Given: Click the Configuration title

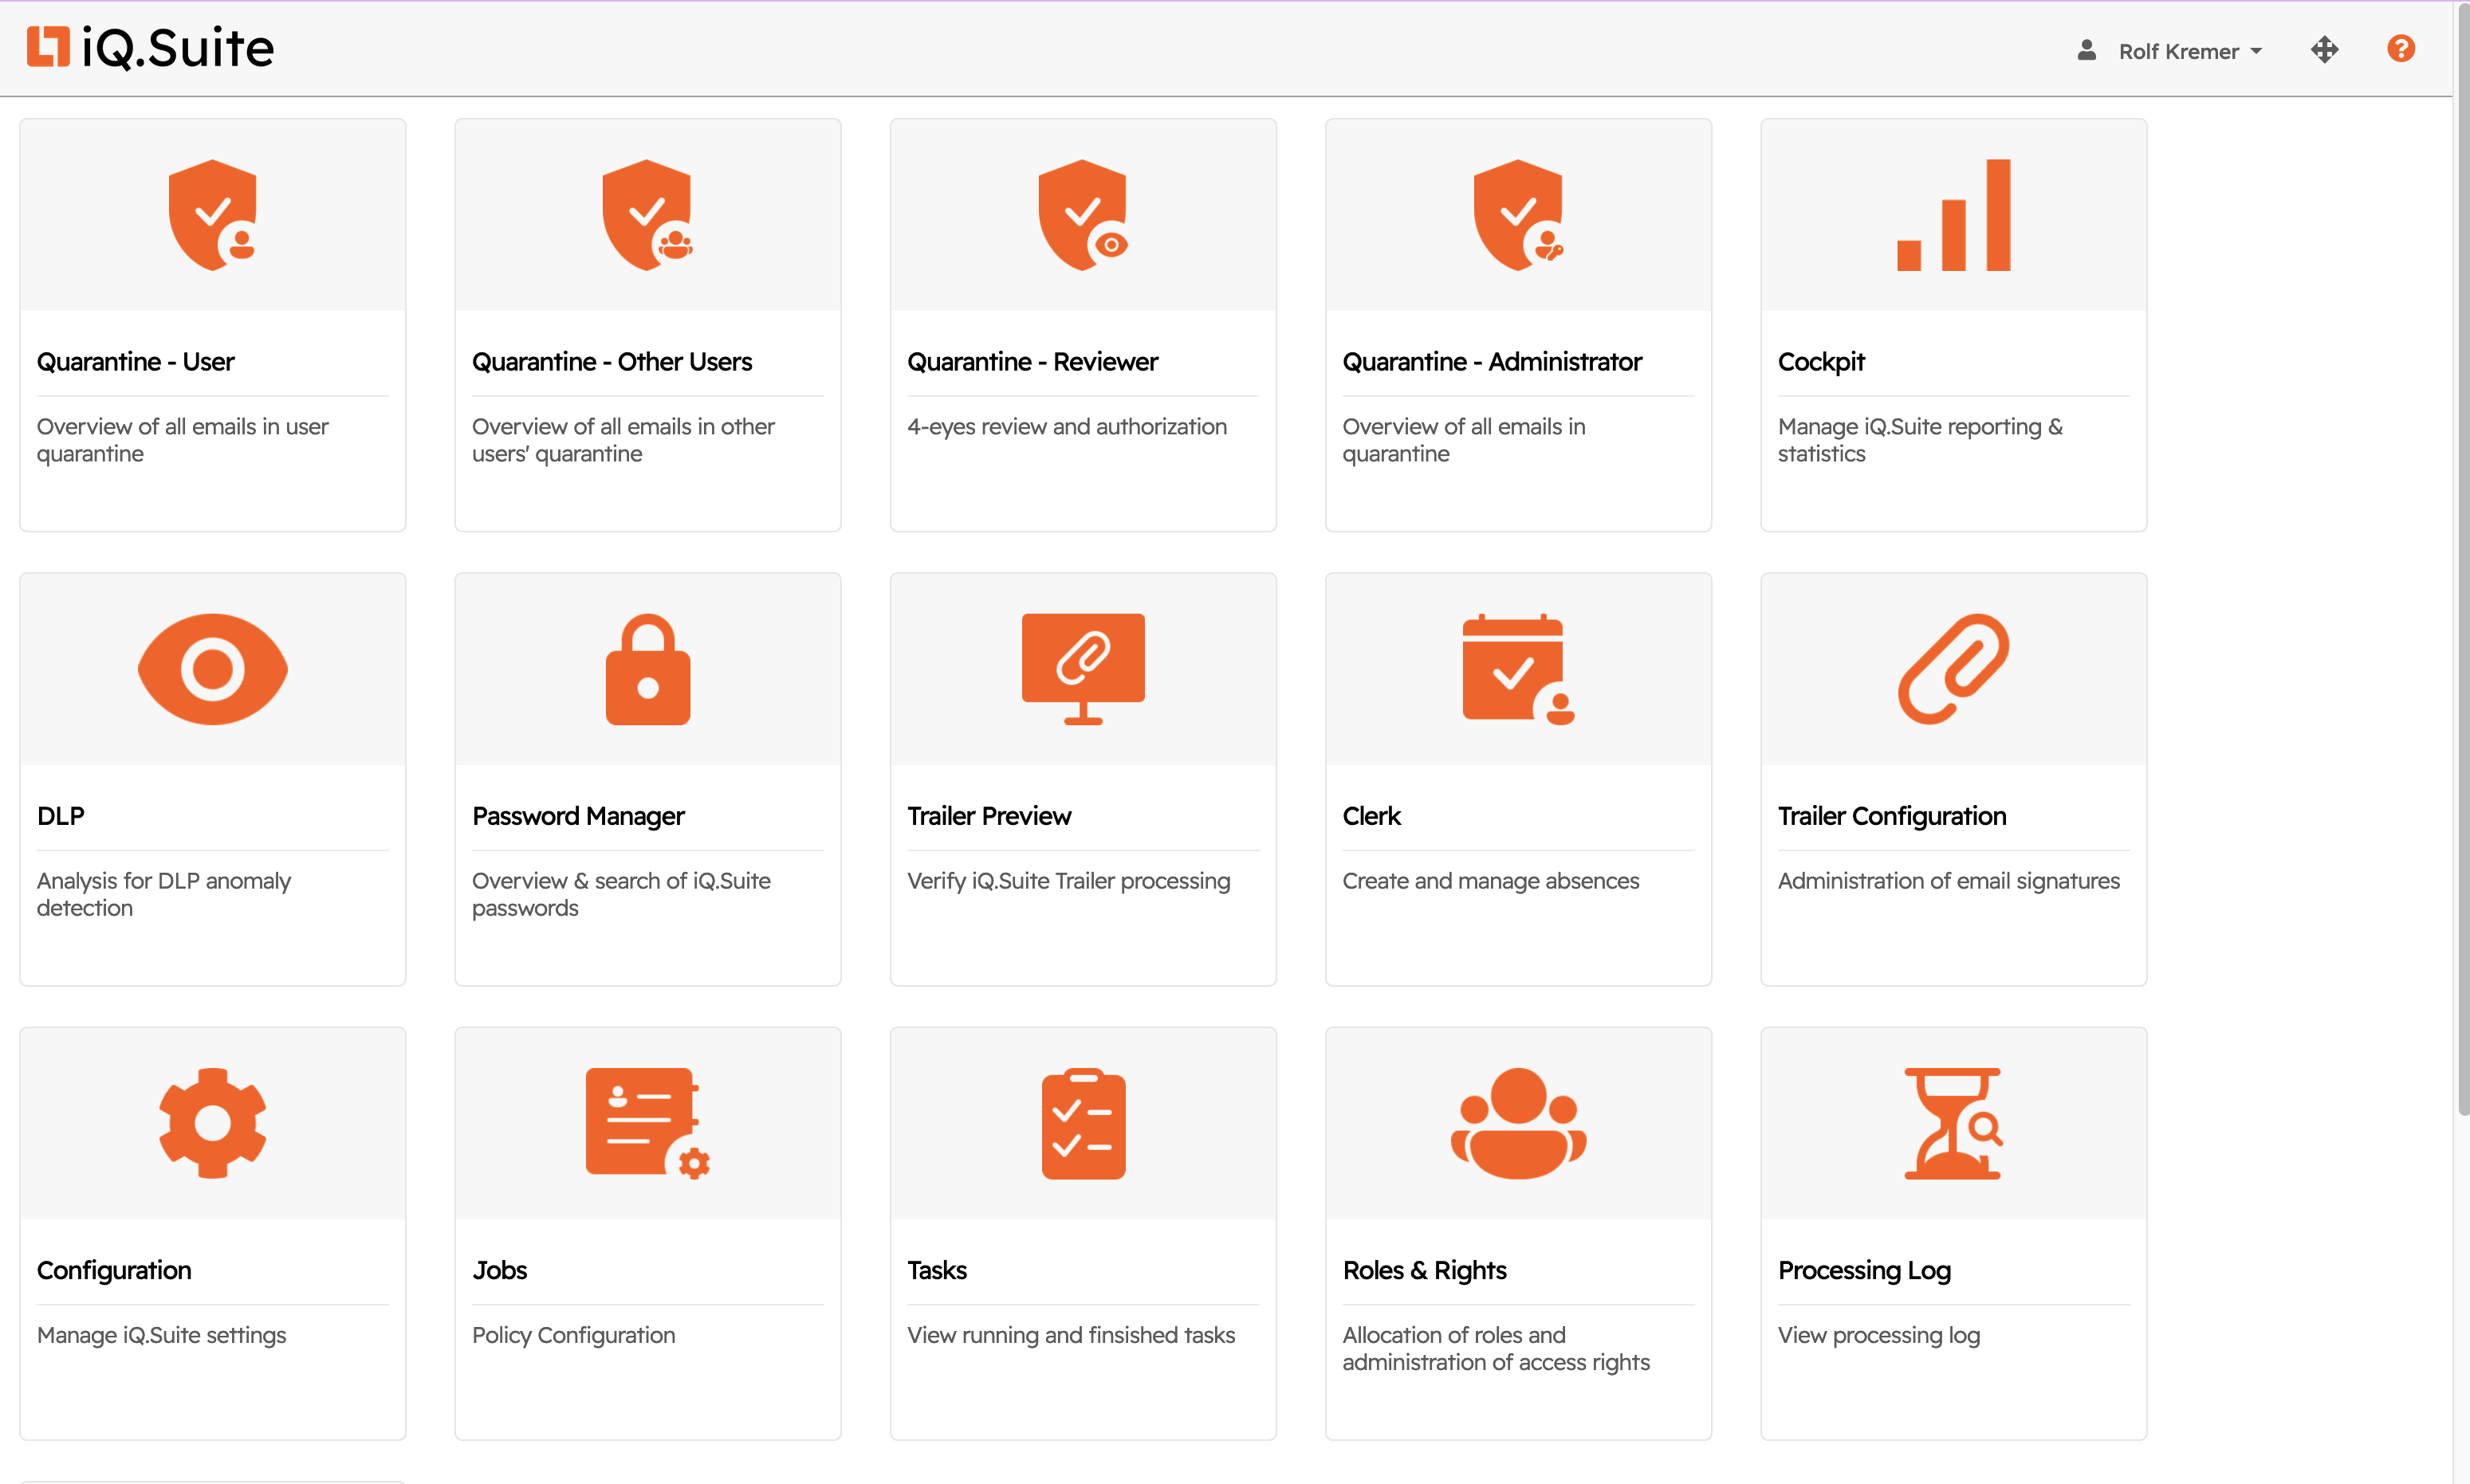Looking at the screenshot, I should tap(113, 1270).
